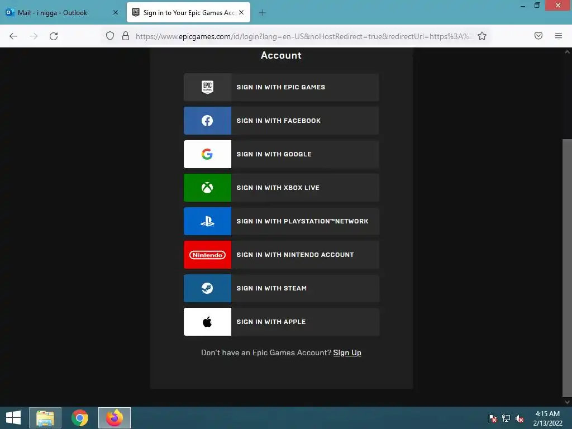This screenshot has width=572, height=429.
Task: Close the Epic Games sign-in tab
Action: pyautogui.click(x=241, y=12)
